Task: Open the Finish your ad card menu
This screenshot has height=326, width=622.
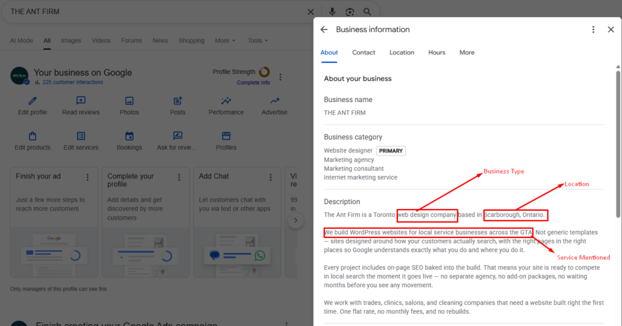Action: 87,177
